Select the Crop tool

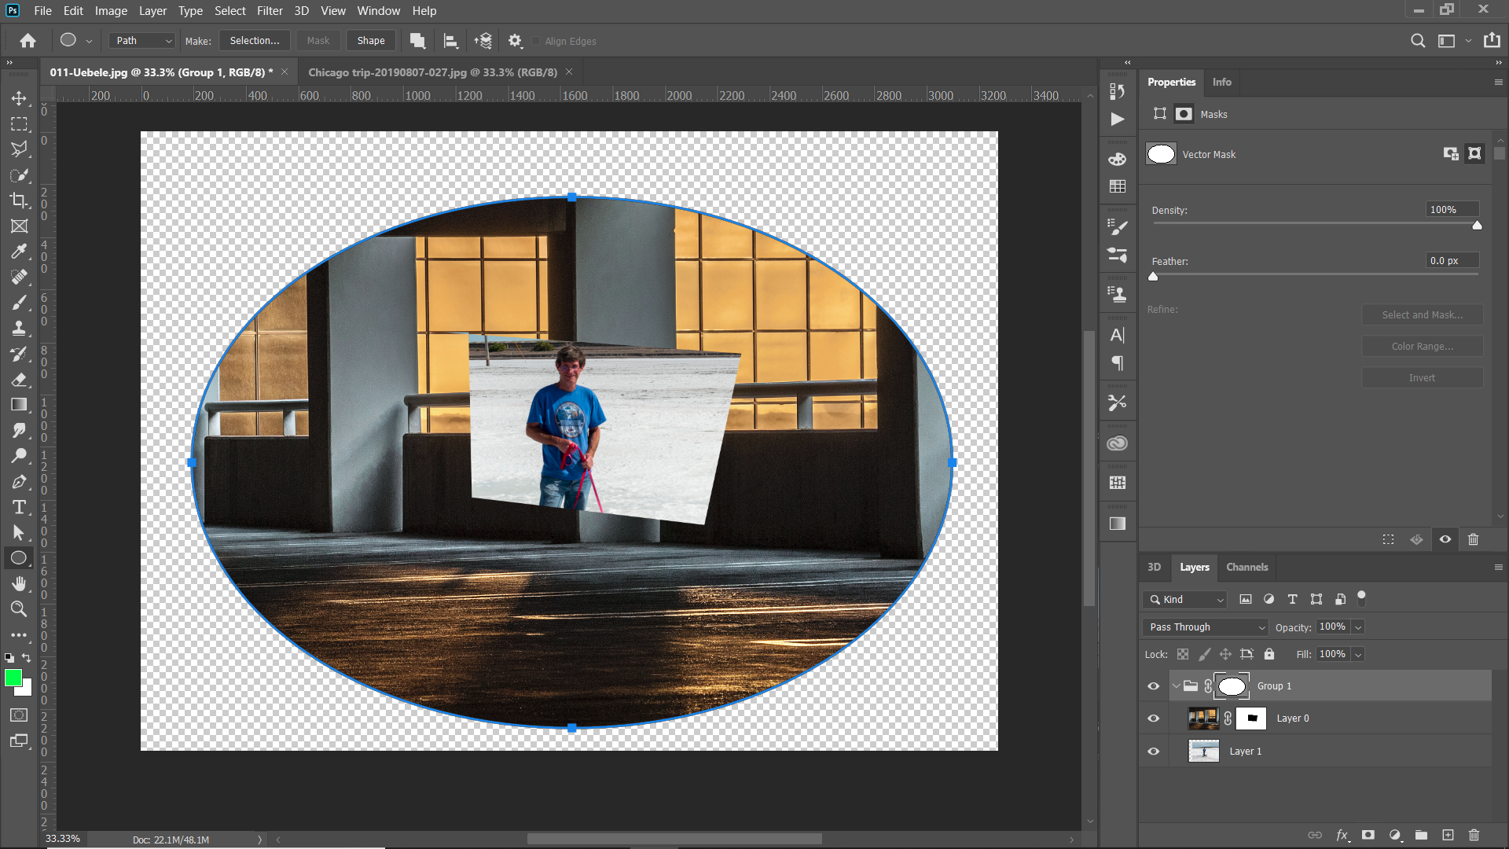coord(19,200)
